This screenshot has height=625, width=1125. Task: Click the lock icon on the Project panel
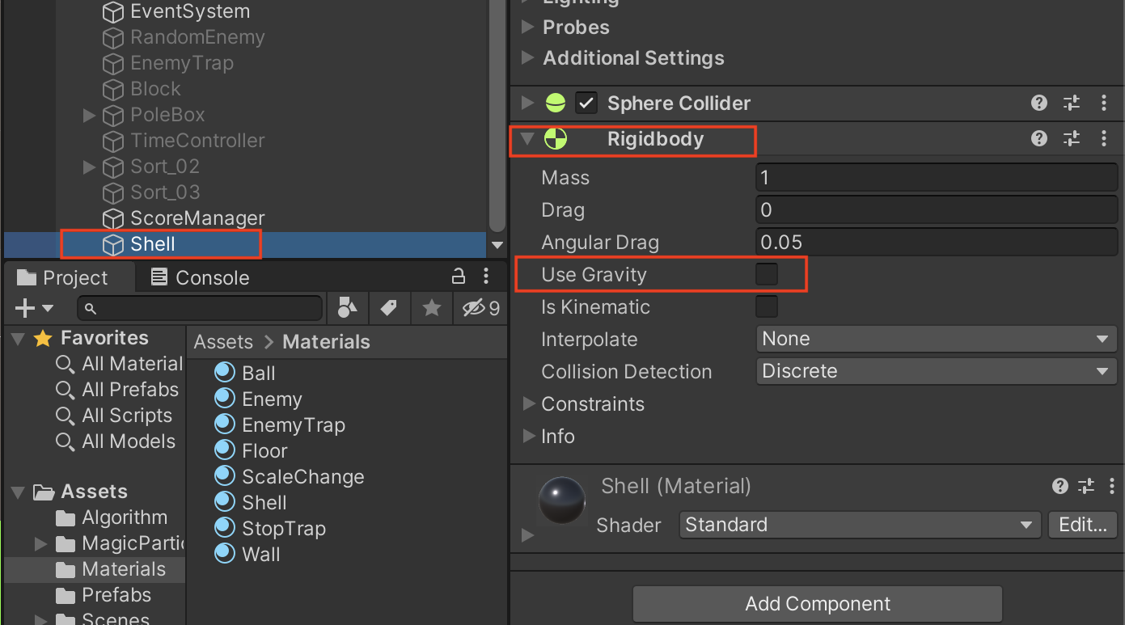[459, 277]
